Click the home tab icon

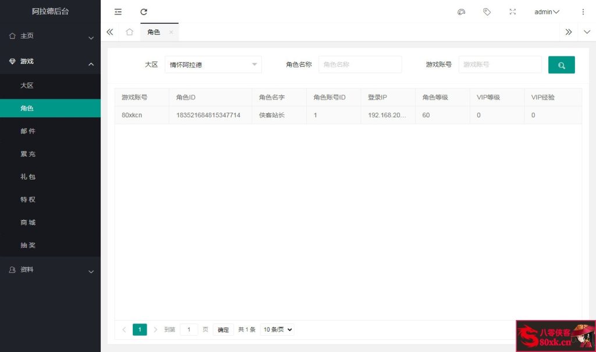[129, 32]
